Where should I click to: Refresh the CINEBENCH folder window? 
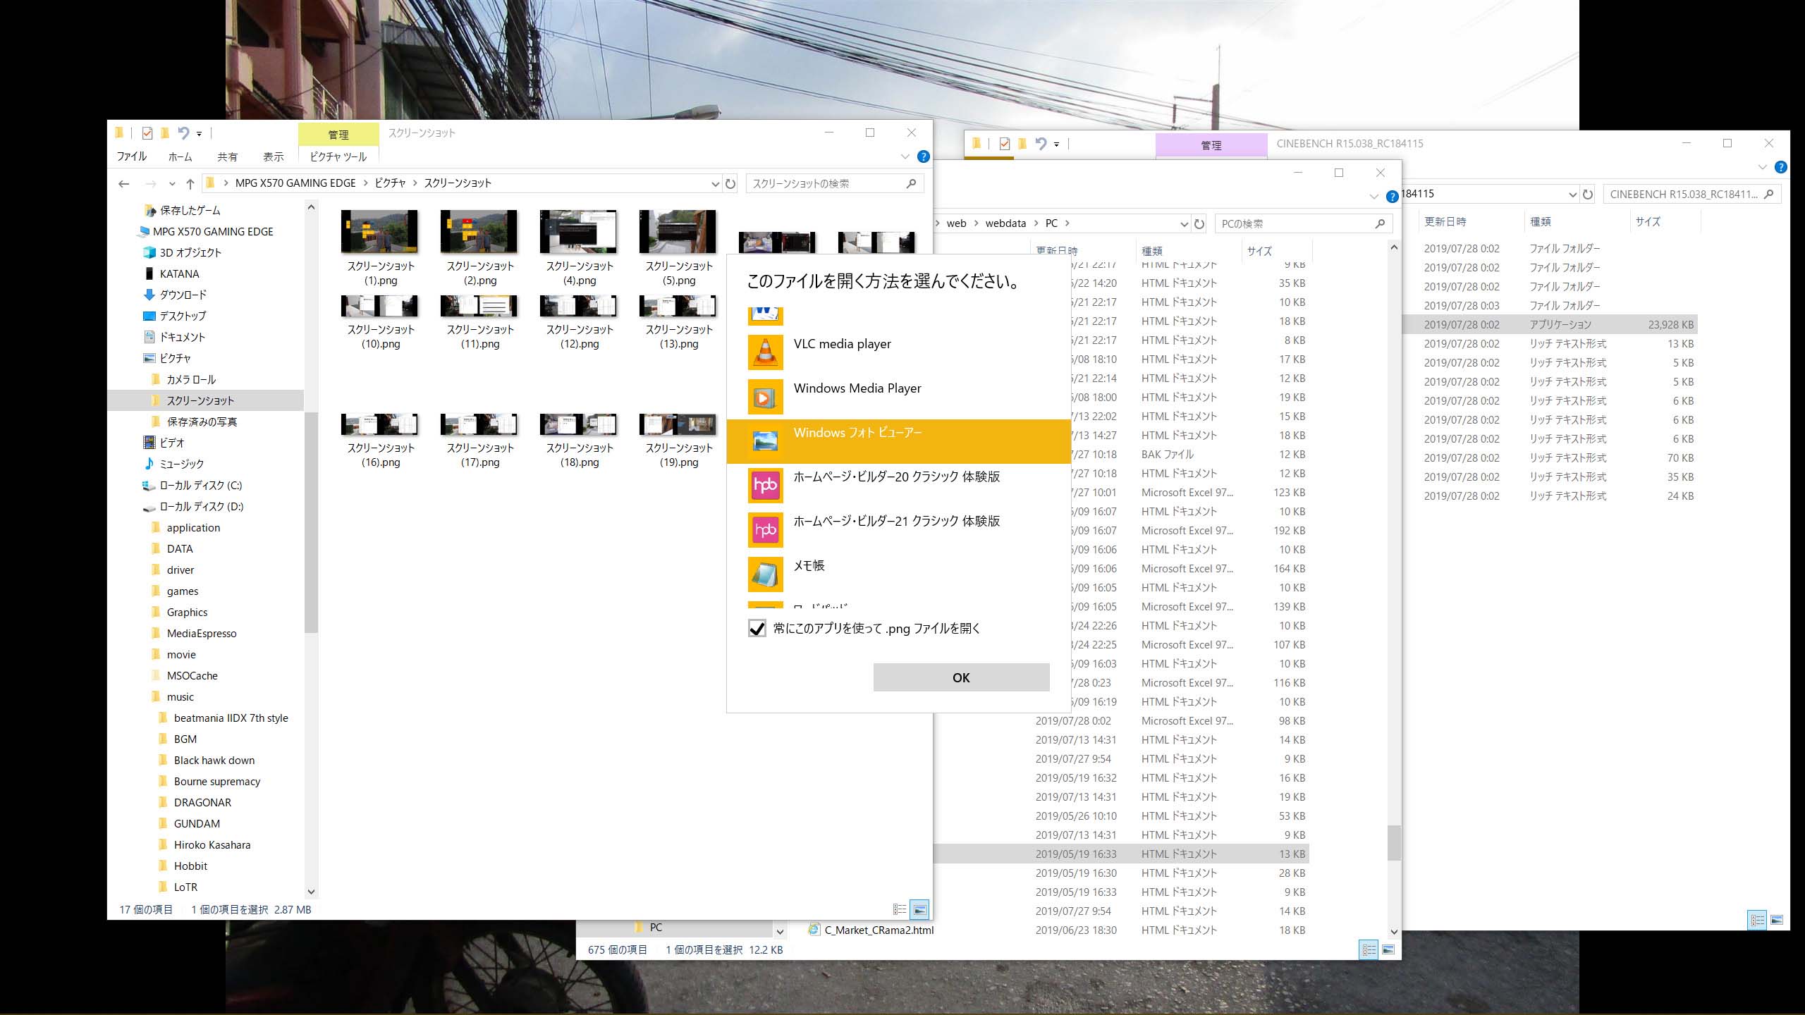point(1588,195)
